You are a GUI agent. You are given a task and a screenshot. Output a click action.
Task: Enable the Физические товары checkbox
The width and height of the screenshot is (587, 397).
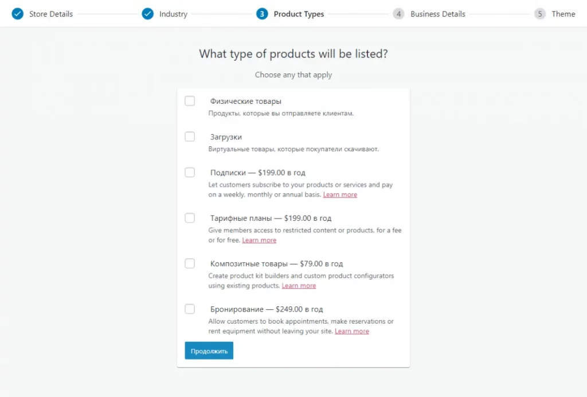(x=190, y=101)
